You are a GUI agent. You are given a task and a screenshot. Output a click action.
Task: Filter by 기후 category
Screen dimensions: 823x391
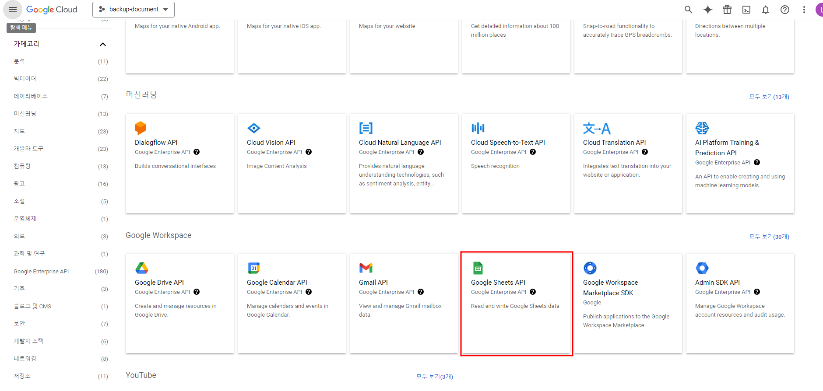tap(61, 289)
